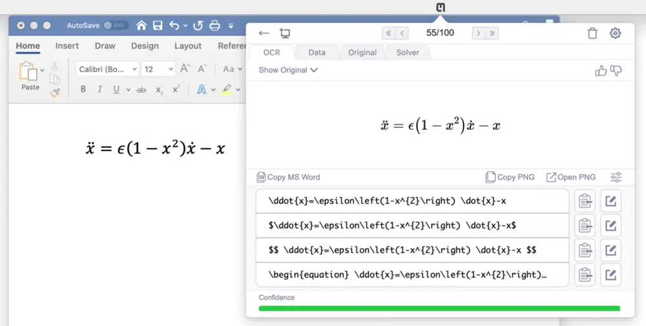The height and width of the screenshot is (326, 646).
Task: Edit the plain \ddot{x} LaTeX row
Action: [610, 201]
